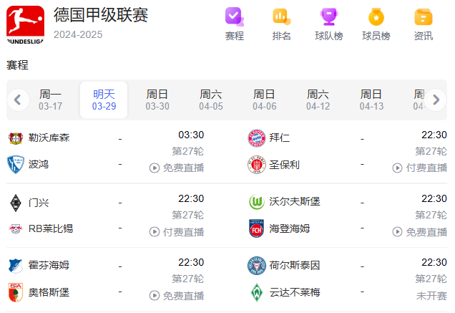
Task: Open the 球队榜 team leaderboard icon
Action: (x=328, y=17)
